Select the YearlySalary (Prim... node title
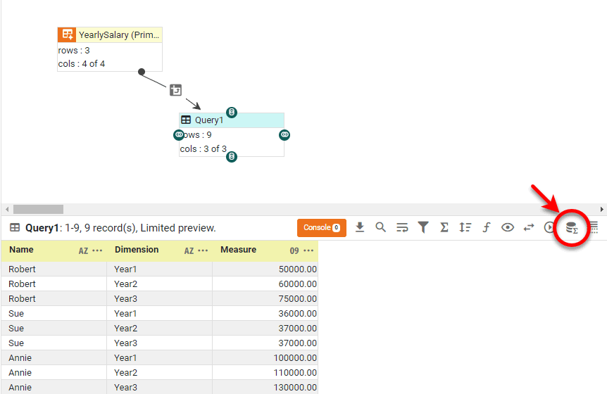Image resolution: width=607 pixels, height=394 pixels. 119,34
